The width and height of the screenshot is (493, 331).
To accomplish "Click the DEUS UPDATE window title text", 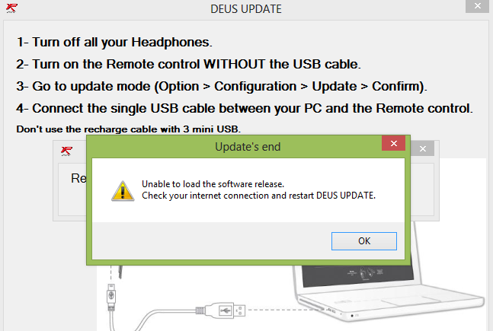I will (245, 9).
